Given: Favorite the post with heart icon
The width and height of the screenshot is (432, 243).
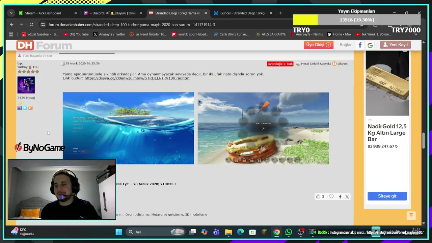Looking at the screenshot, I should (331, 196).
